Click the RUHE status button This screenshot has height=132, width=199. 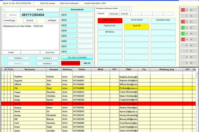[40, 10]
